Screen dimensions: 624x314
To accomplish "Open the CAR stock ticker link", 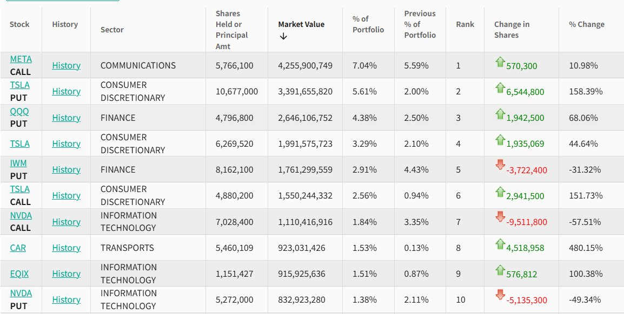I will pyautogui.click(x=18, y=248).
